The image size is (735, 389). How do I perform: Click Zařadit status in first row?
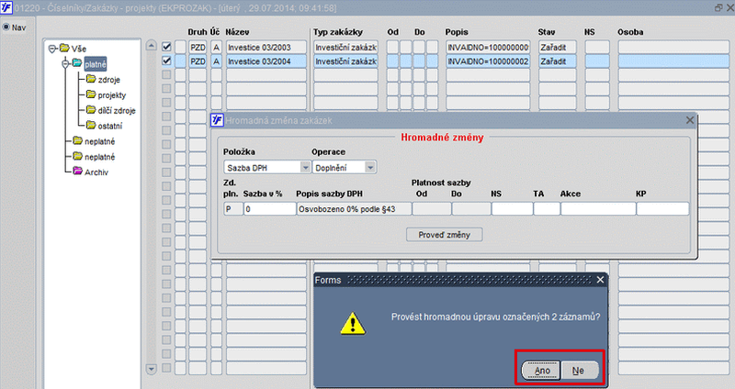click(557, 48)
